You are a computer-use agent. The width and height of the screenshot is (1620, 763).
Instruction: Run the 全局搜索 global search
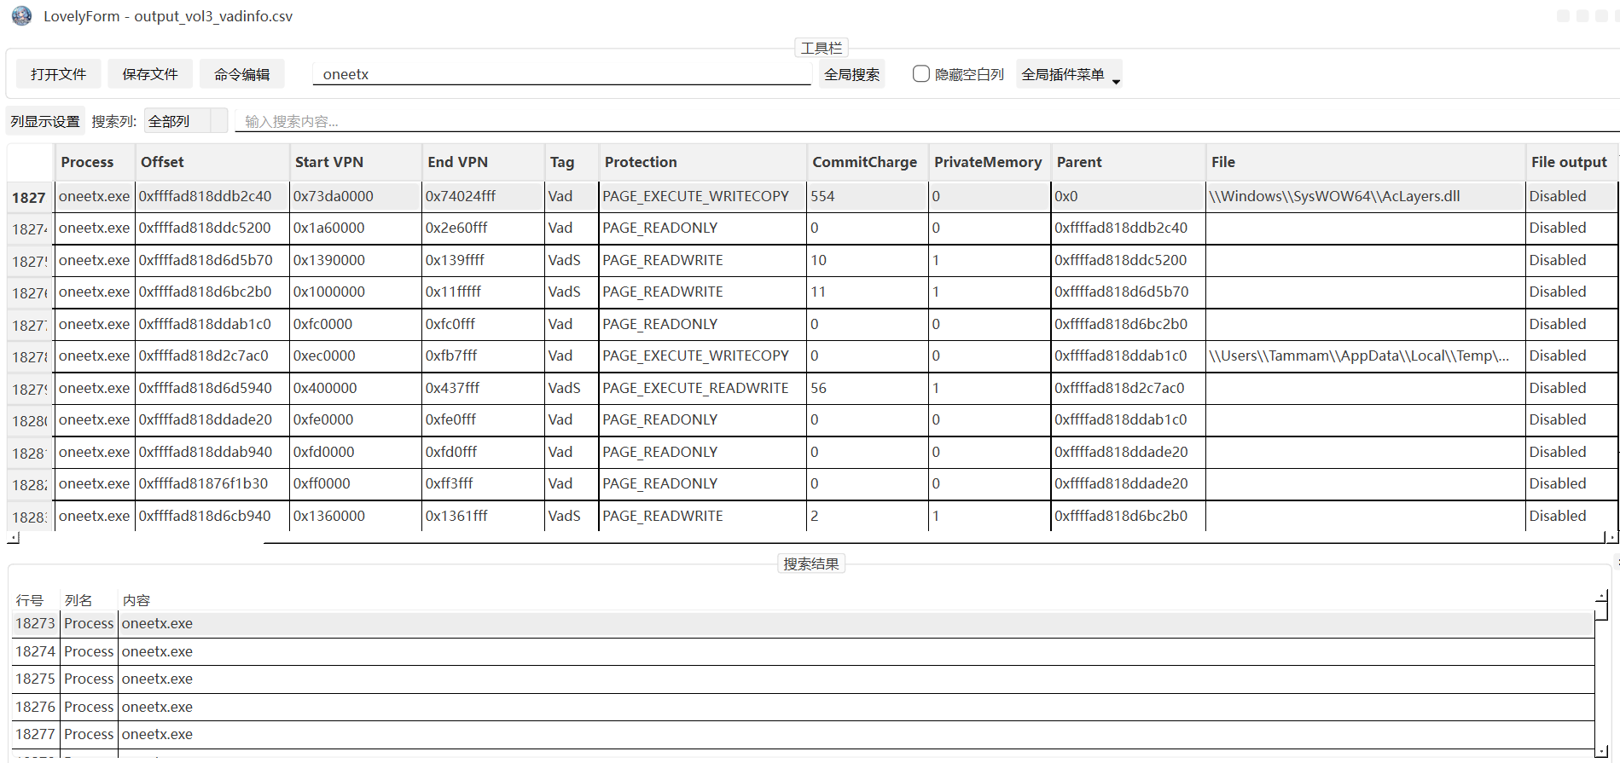[851, 74]
